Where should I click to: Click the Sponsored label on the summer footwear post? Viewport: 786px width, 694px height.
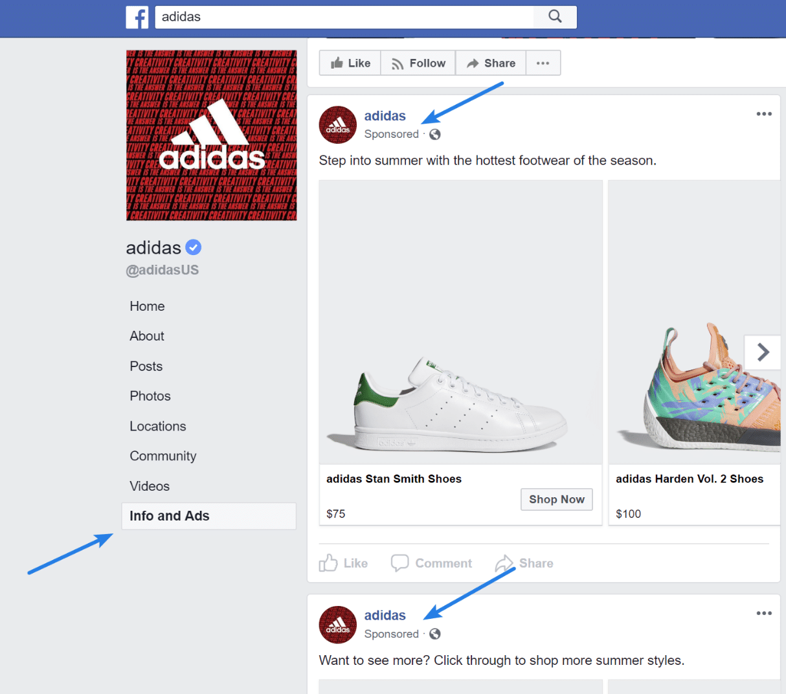point(392,134)
